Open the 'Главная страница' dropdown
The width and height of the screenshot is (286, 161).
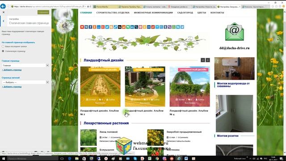[25, 65]
